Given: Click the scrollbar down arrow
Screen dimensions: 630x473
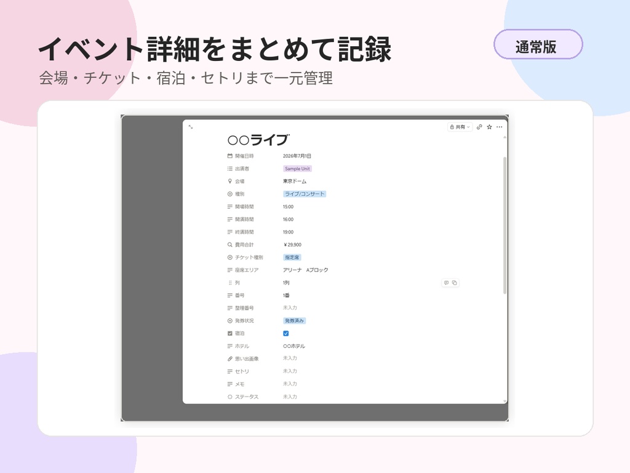Looking at the screenshot, I should [x=504, y=401].
